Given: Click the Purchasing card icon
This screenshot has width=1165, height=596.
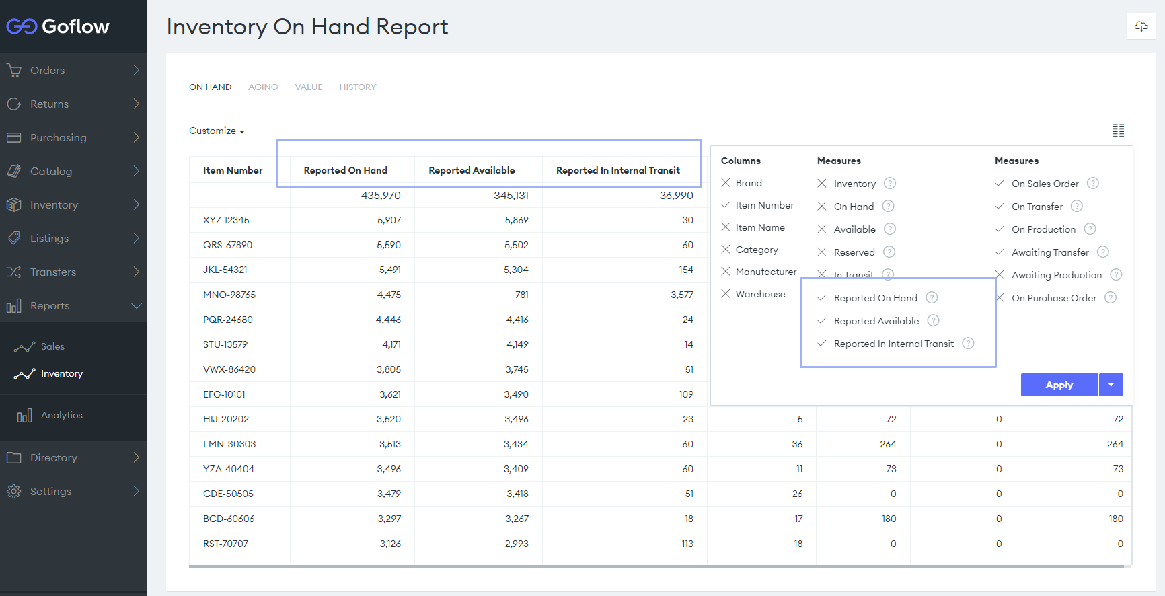Looking at the screenshot, I should click(14, 137).
